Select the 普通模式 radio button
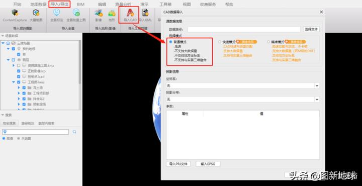Screen dimensions: 362x186 [170, 42]
